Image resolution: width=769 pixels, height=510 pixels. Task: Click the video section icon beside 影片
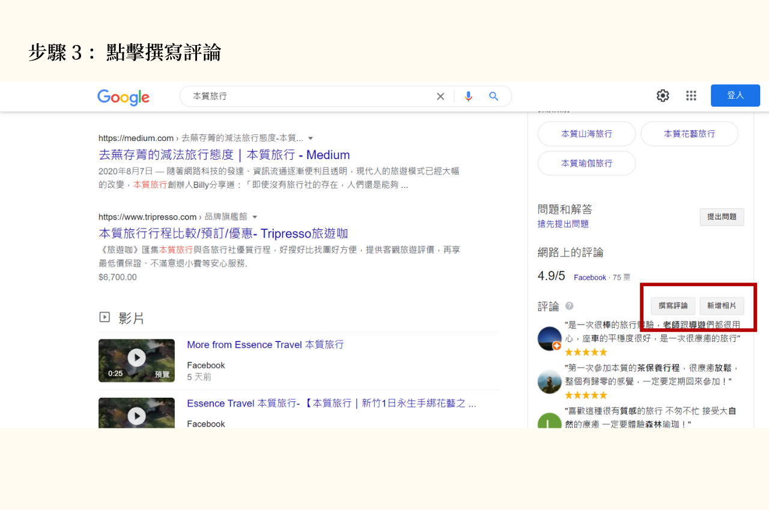(x=105, y=317)
